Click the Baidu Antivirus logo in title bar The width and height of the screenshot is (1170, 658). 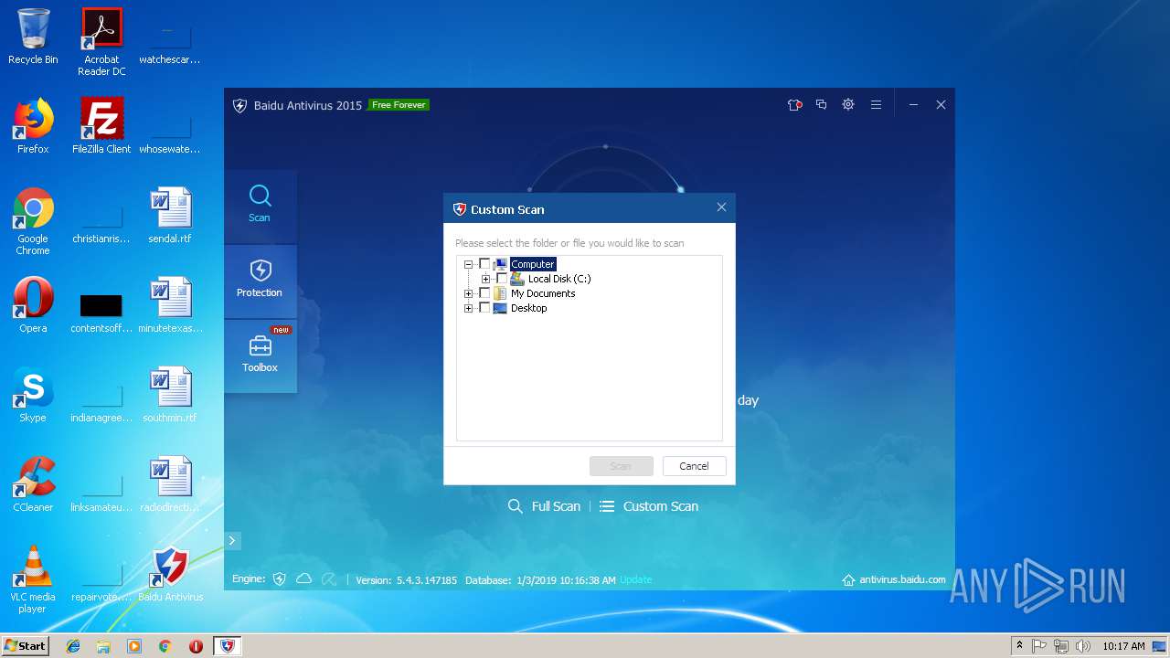(239, 105)
